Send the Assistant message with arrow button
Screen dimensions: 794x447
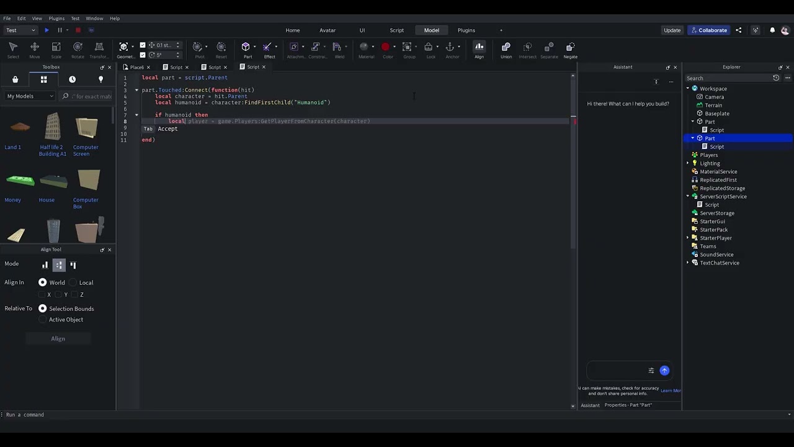[664, 371]
